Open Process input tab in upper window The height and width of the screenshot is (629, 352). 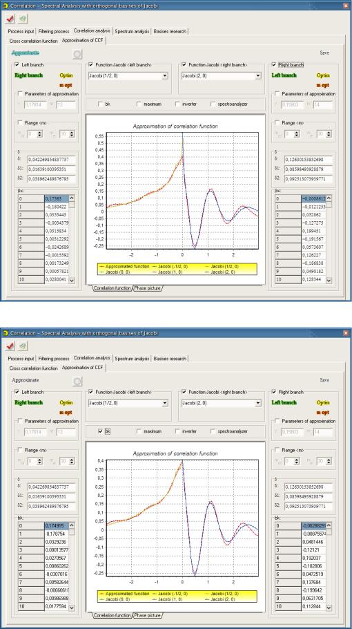(21, 31)
